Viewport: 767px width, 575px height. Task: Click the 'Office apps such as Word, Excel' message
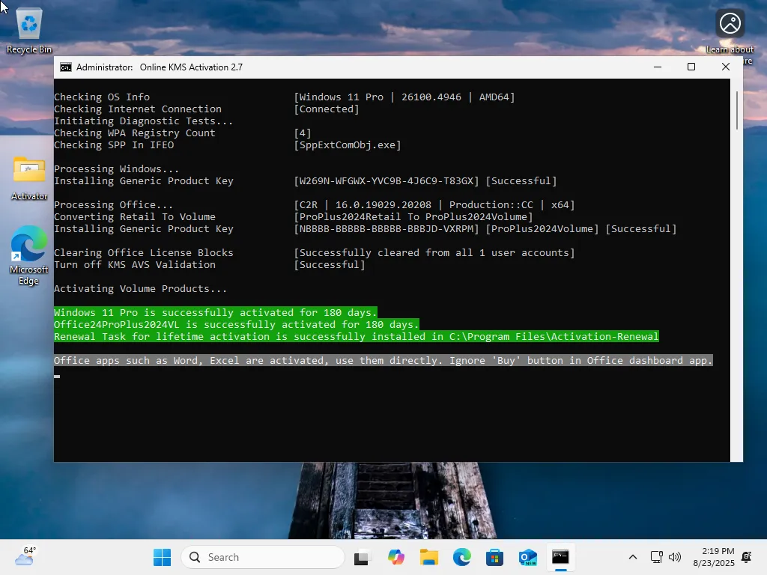(x=383, y=360)
